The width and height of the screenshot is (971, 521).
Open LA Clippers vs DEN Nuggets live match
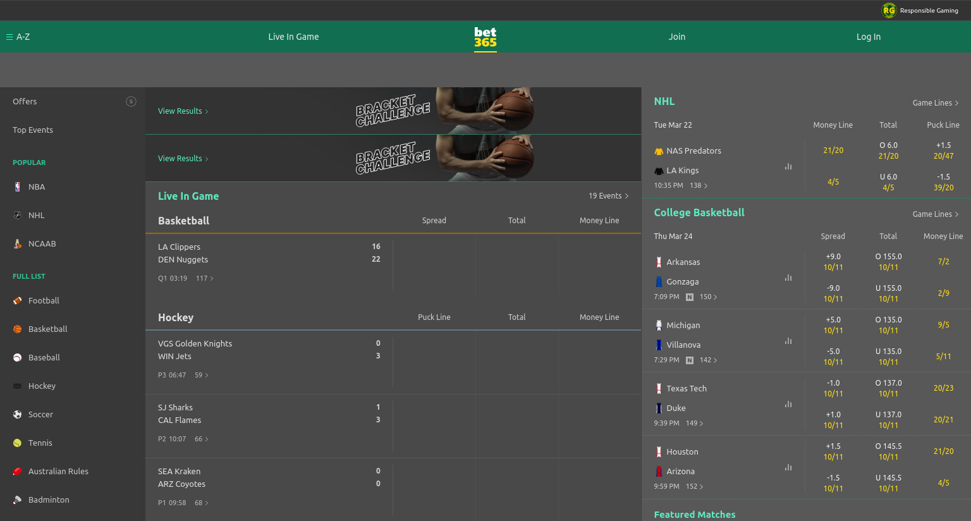(x=269, y=262)
